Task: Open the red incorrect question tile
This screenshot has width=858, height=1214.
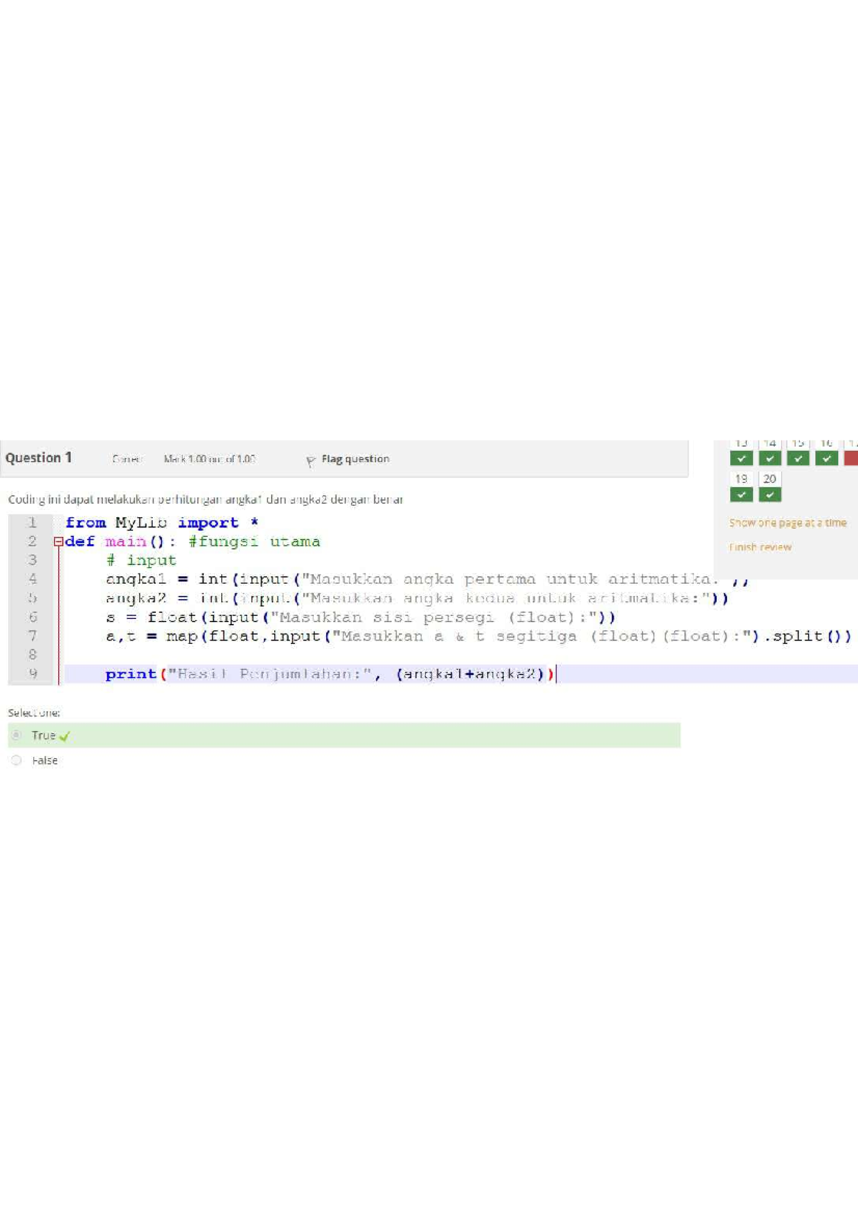Action: (x=851, y=458)
